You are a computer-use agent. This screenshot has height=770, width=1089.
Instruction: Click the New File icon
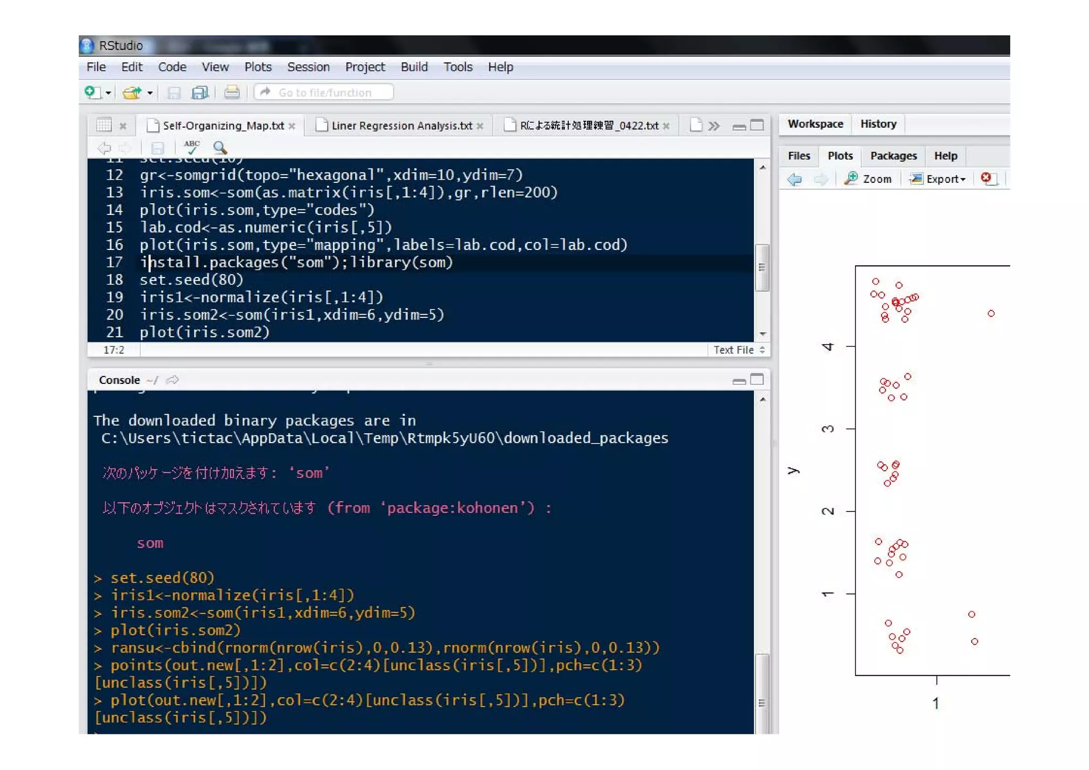pyautogui.click(x=92, y=93)
